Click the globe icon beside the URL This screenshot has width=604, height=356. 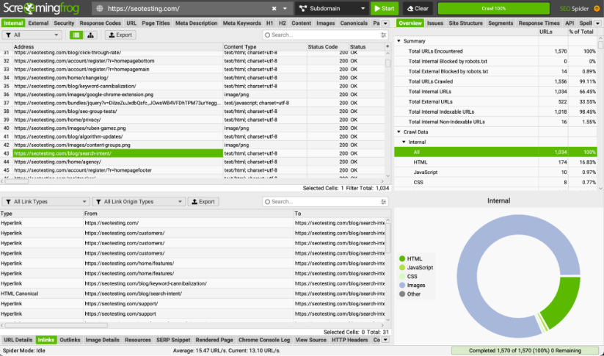[x=99, y=9]
